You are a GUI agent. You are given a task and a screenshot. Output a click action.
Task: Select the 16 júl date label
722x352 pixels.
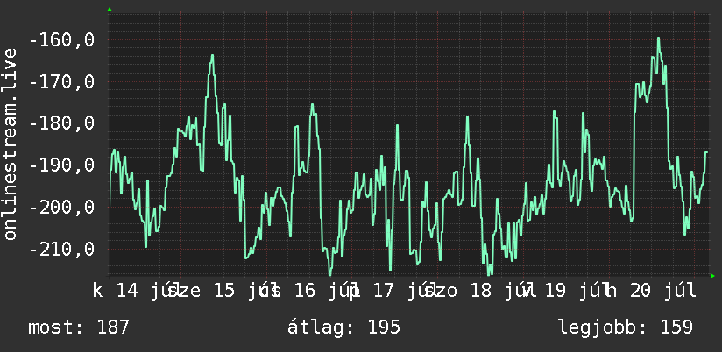click(324, 291)
